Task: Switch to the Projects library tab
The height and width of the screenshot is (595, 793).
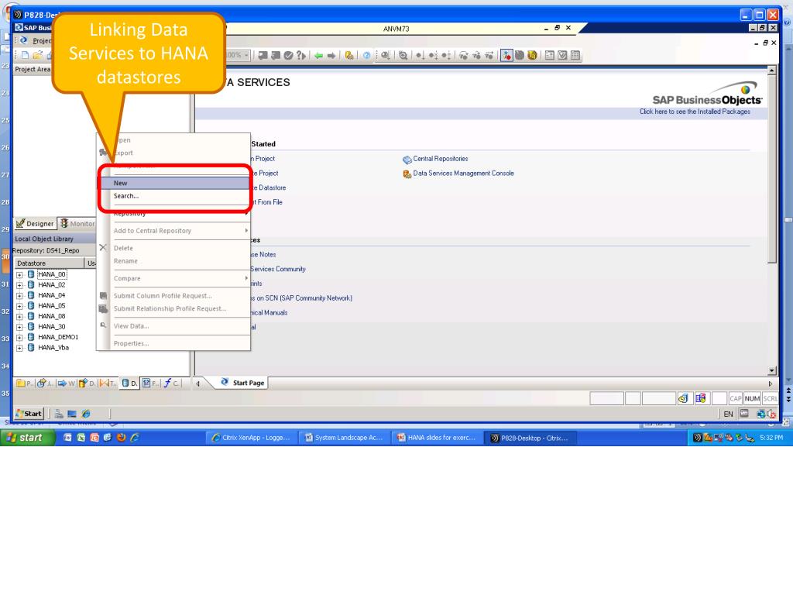Action: (25, 383)
